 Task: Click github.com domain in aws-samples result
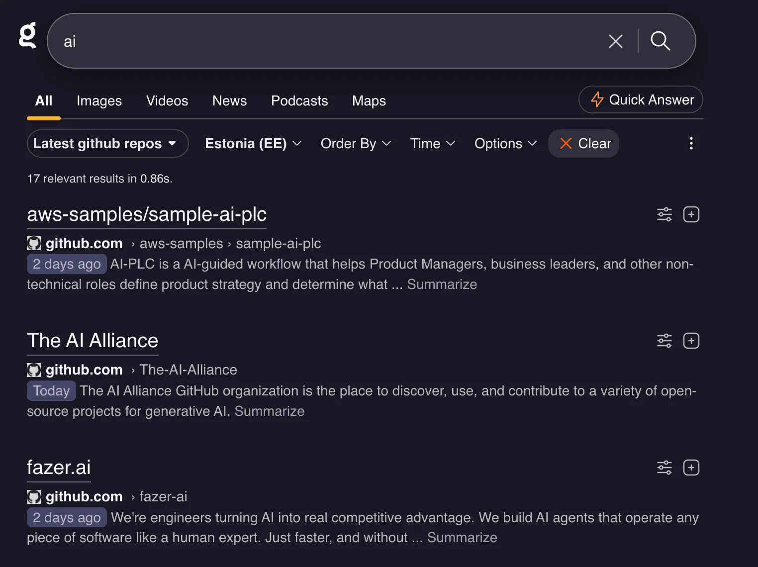(84, 243)
